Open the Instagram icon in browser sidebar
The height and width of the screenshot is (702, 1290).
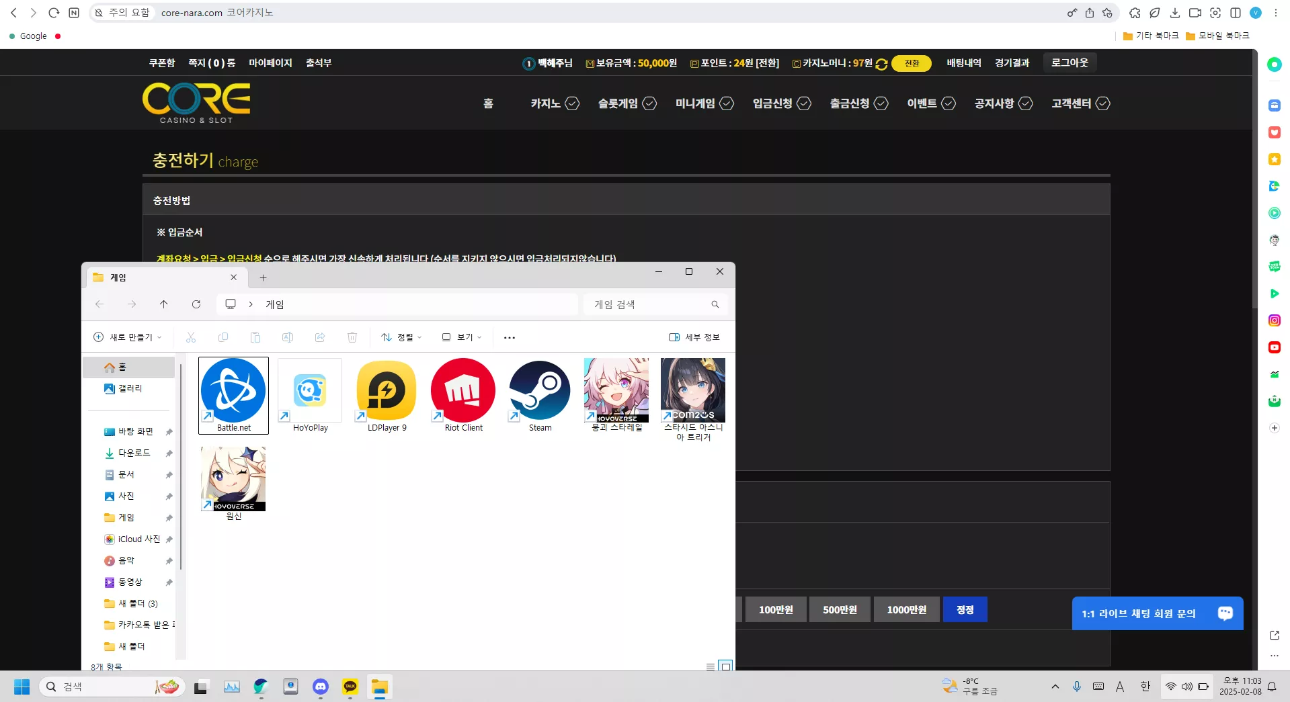[x=1274, y=320]
